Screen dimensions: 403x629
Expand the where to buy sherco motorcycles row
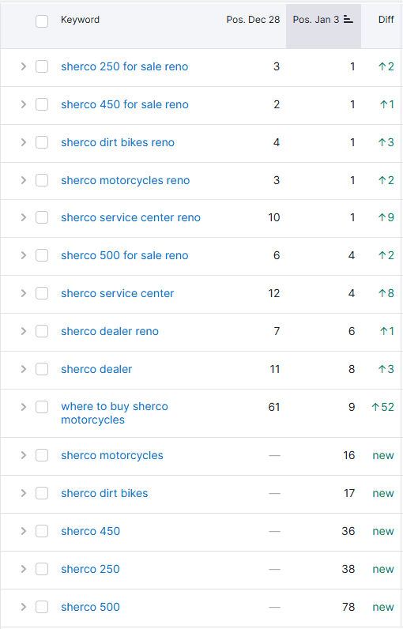tap(23, 407)
